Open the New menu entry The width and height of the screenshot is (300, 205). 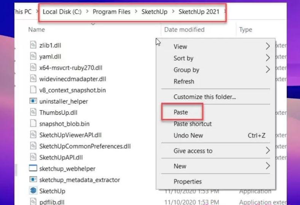click(180, 166)
